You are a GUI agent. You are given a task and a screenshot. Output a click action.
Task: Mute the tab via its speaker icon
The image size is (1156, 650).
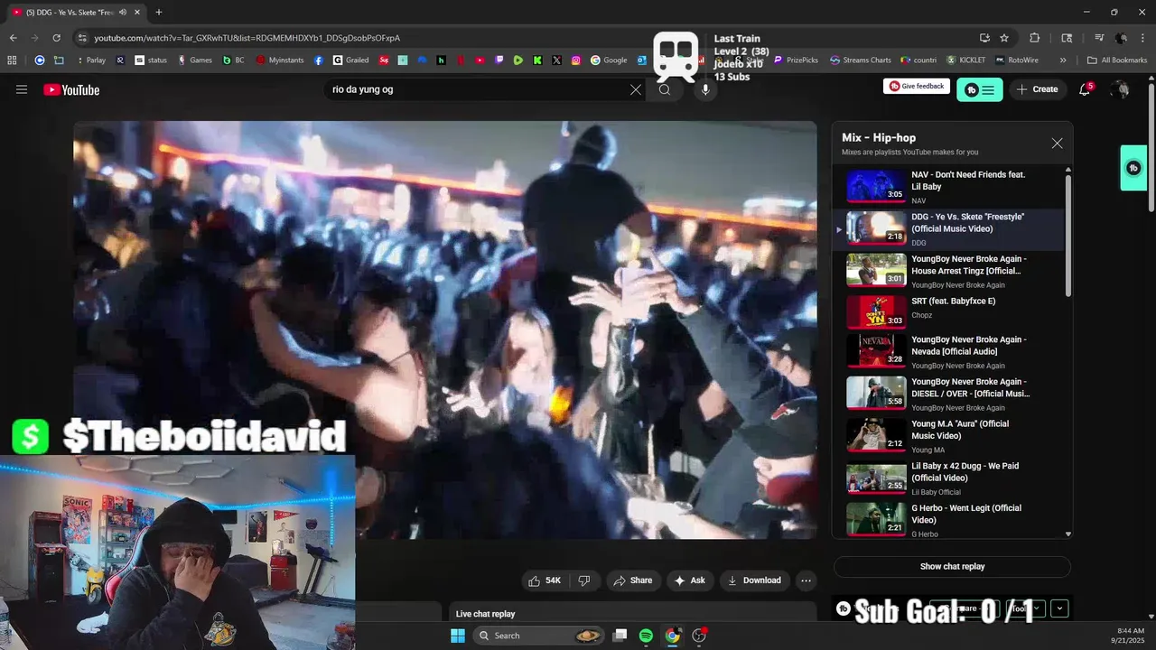point(123,12)
